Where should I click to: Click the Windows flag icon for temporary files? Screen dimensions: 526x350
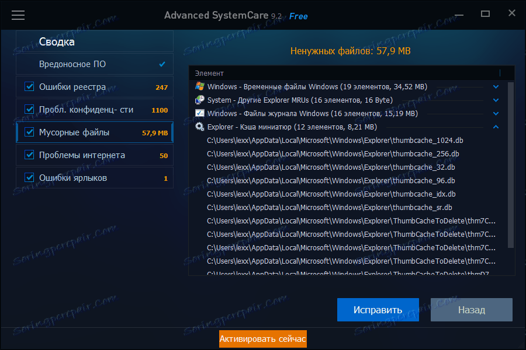(x=200, y=86)
